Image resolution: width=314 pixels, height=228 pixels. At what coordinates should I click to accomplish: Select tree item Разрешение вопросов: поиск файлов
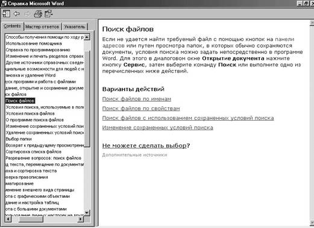tap(43, 158)
